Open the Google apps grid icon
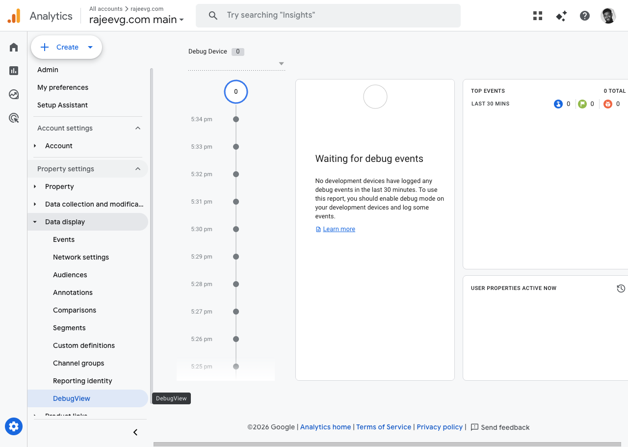The width and height of the screenshot is (628, 447). [538, 16]
